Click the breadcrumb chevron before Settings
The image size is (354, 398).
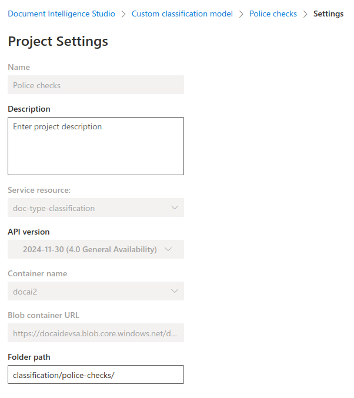tap(305, 14)
